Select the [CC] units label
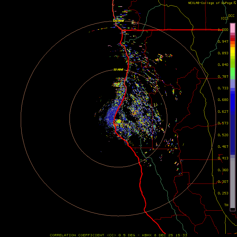 pyautogui.click(x=225, y=18)
